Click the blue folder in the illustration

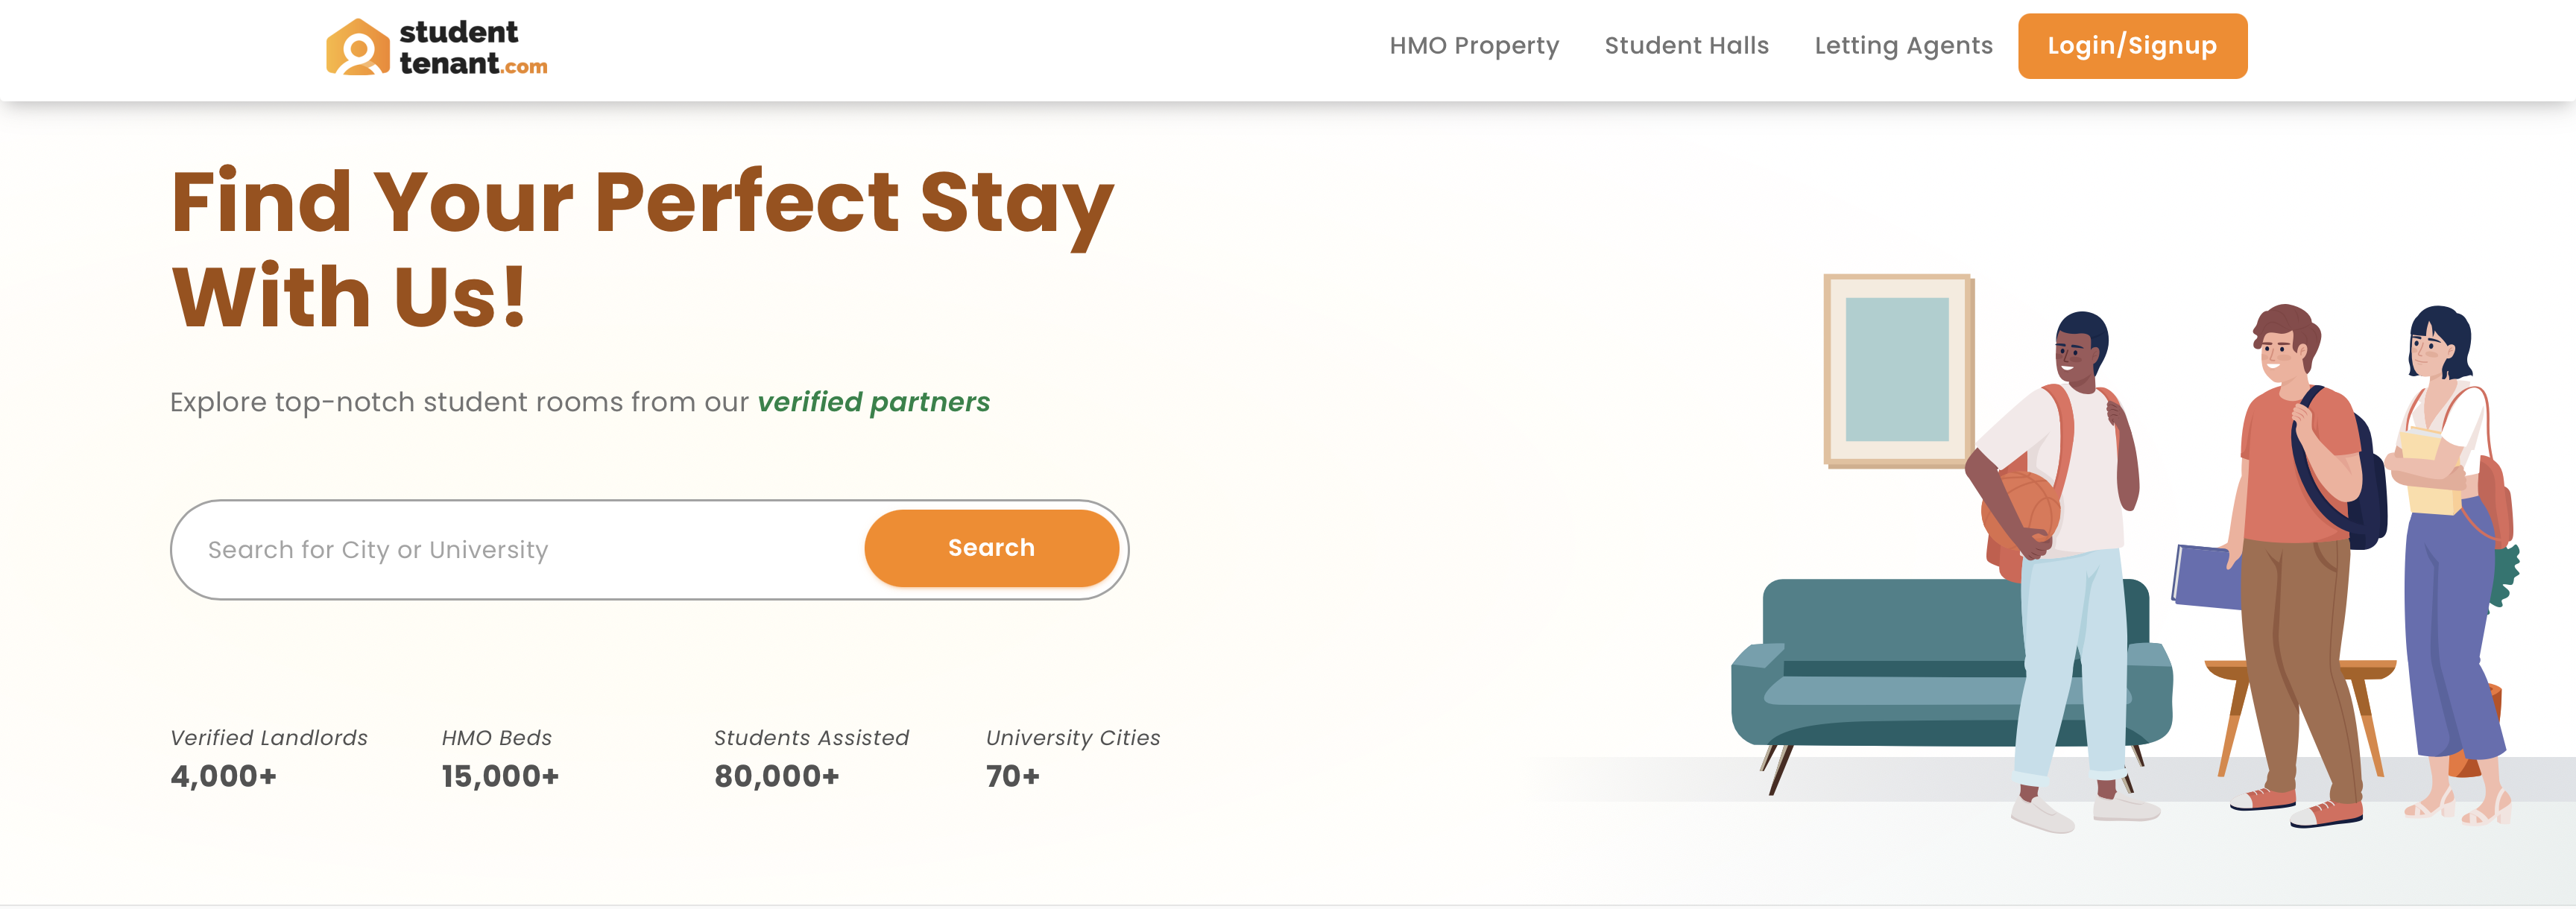2205,577
